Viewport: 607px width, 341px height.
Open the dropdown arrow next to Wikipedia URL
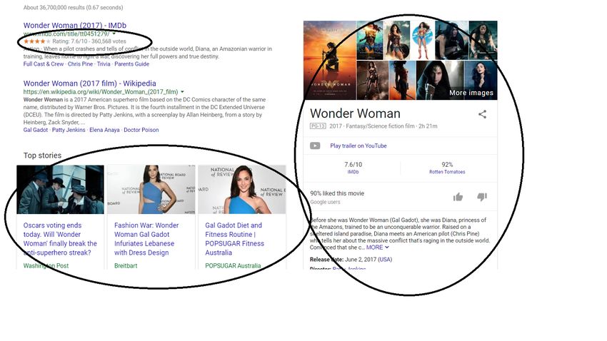coord(182,91)
